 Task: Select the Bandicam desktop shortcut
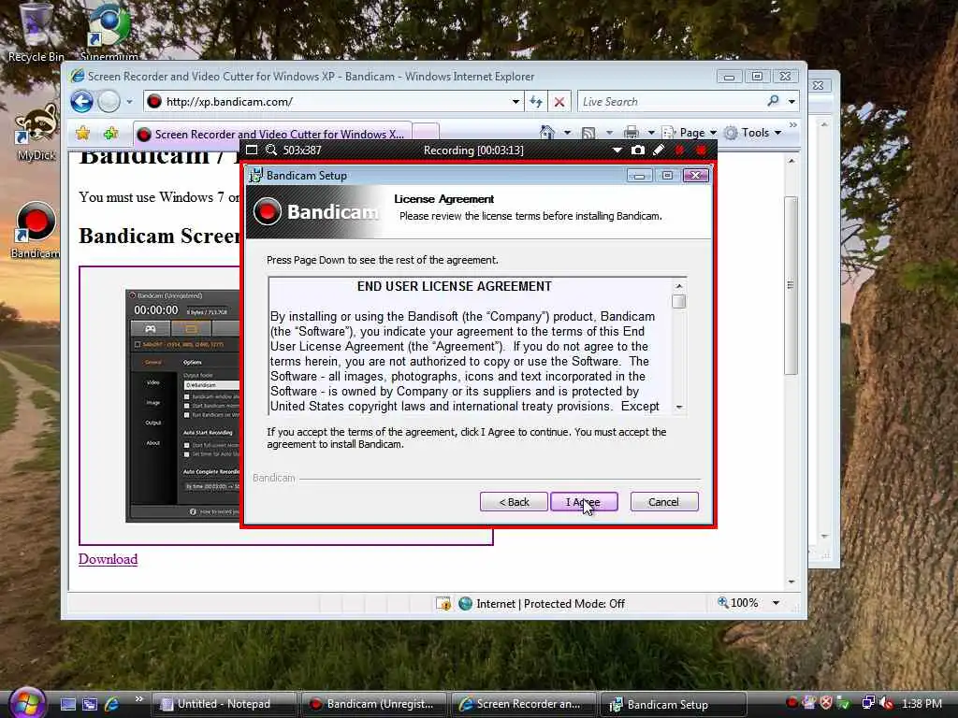point(36,231)
